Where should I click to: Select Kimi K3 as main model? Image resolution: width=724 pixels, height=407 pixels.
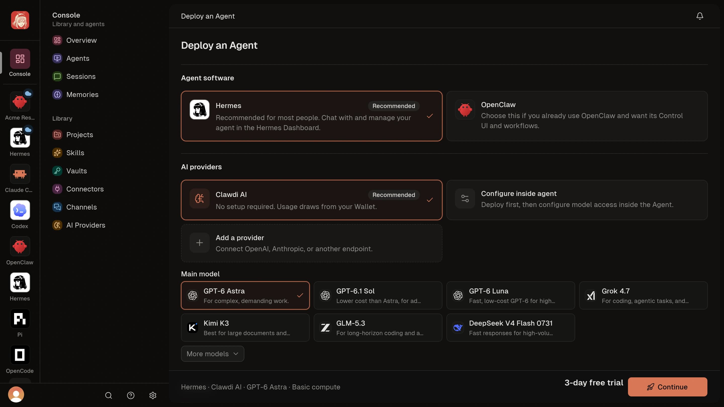(x=245, y=328)
